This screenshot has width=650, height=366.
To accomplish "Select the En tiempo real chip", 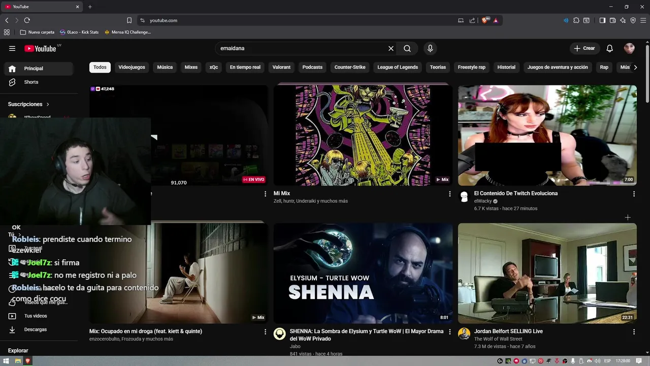I will [245, 67].
